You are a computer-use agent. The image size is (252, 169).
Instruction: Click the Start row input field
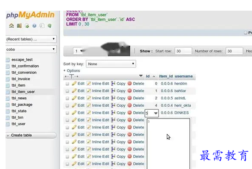(183, 51)
